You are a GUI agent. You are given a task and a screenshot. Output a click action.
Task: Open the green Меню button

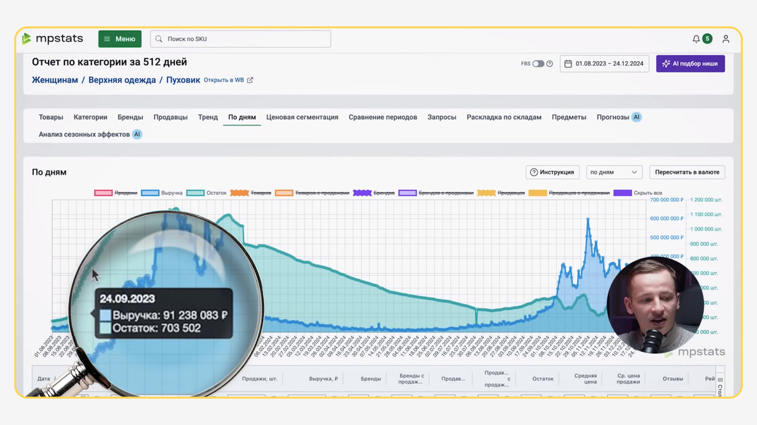pyautogui.click(x=120, y=39)
